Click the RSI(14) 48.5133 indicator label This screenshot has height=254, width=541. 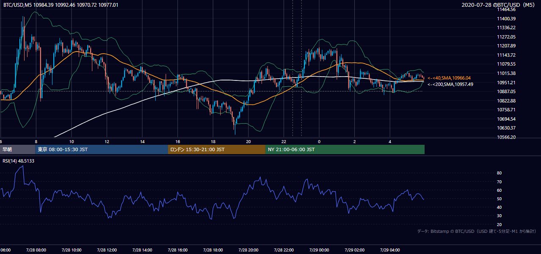pos(18,161)
